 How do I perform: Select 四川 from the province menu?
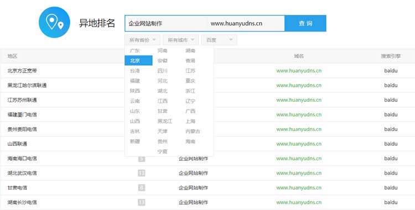163,71
